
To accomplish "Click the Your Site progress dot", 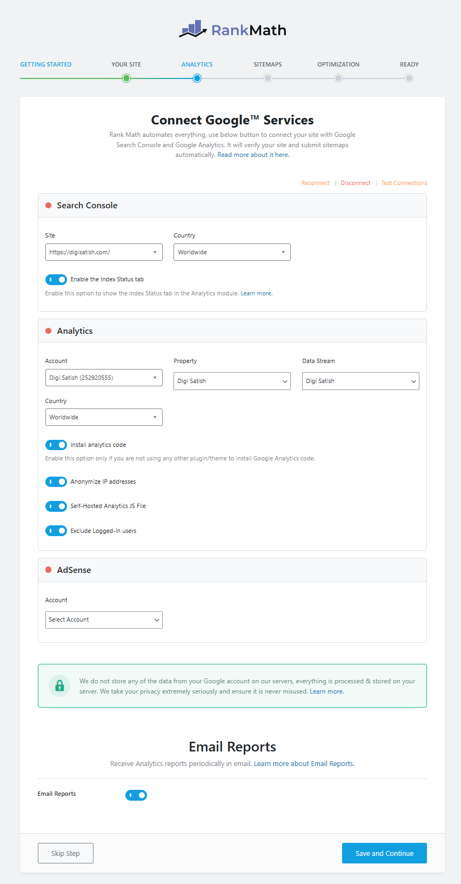I will tap(126, 78).
